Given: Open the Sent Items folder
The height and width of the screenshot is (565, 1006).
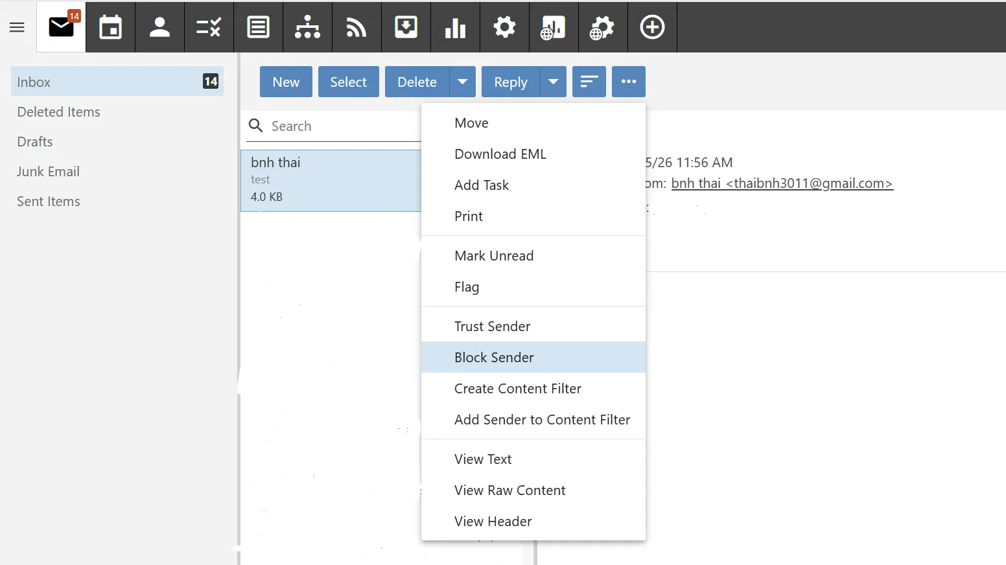Looking at the screenshot, I should pos(117,202).
